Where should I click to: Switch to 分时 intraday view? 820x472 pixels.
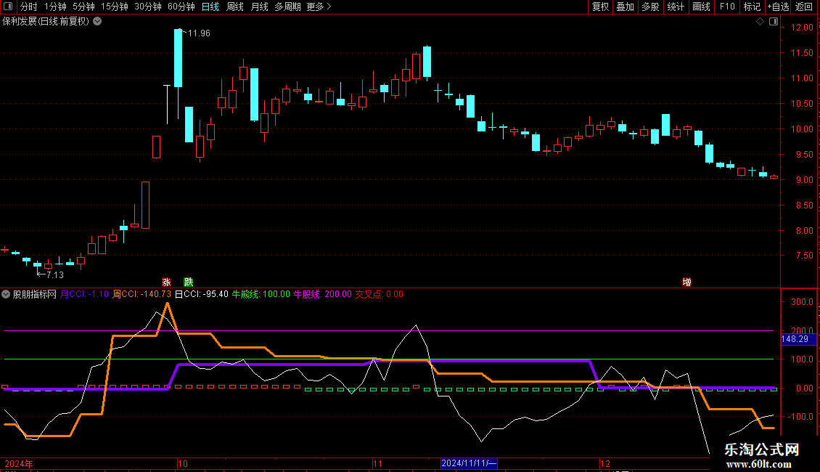point(28,7)
